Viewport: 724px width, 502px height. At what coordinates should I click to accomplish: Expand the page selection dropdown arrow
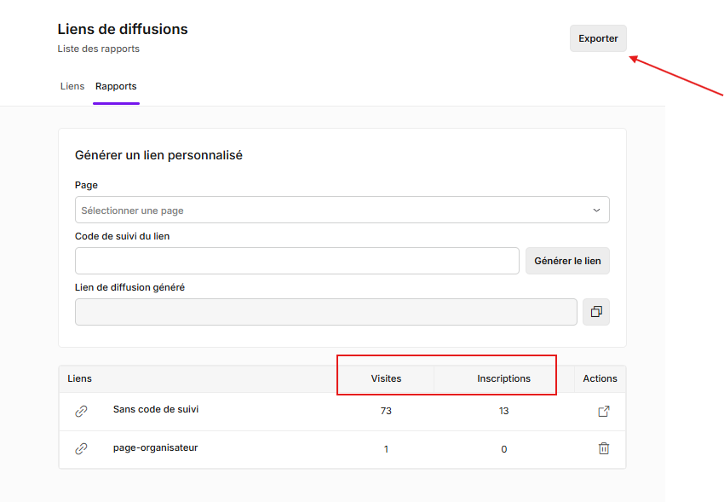click(596, 211)
